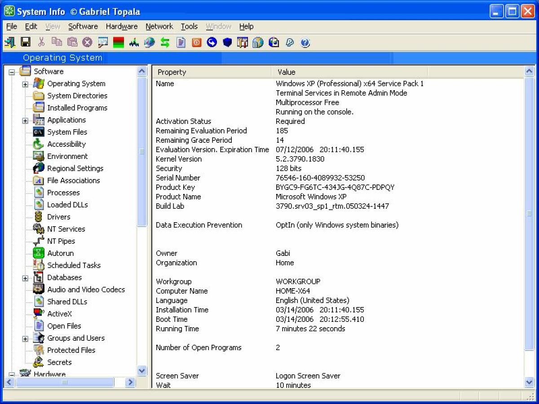539x404 pixels.
Task: Select the copy icon in the toolbar
Action: (57, 42)
